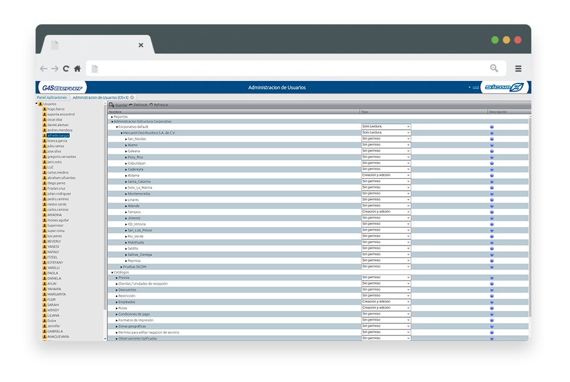Click the permissions table vertical scrollbar
Screen dimensions: 570x382
coord(529,218)
